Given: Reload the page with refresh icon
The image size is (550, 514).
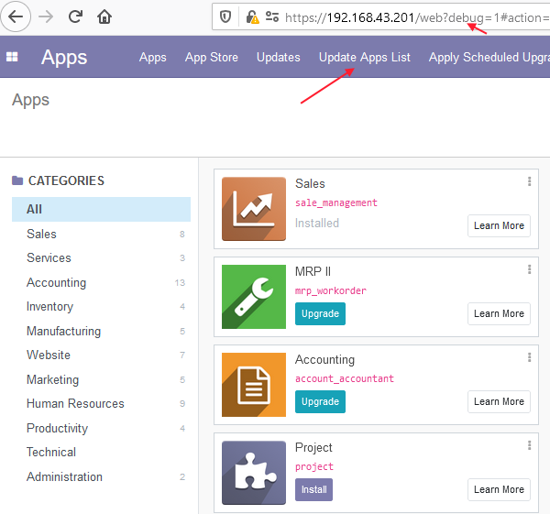Looking at the screenshot, I should [75, 16].
